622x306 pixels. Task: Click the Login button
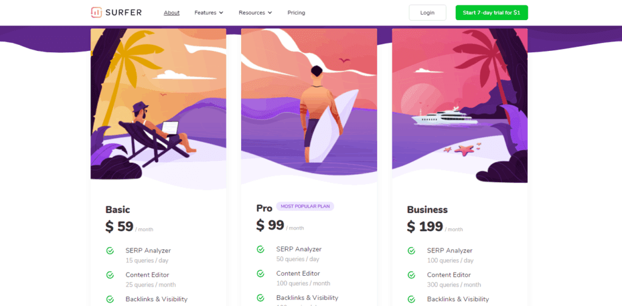[427, 13]
